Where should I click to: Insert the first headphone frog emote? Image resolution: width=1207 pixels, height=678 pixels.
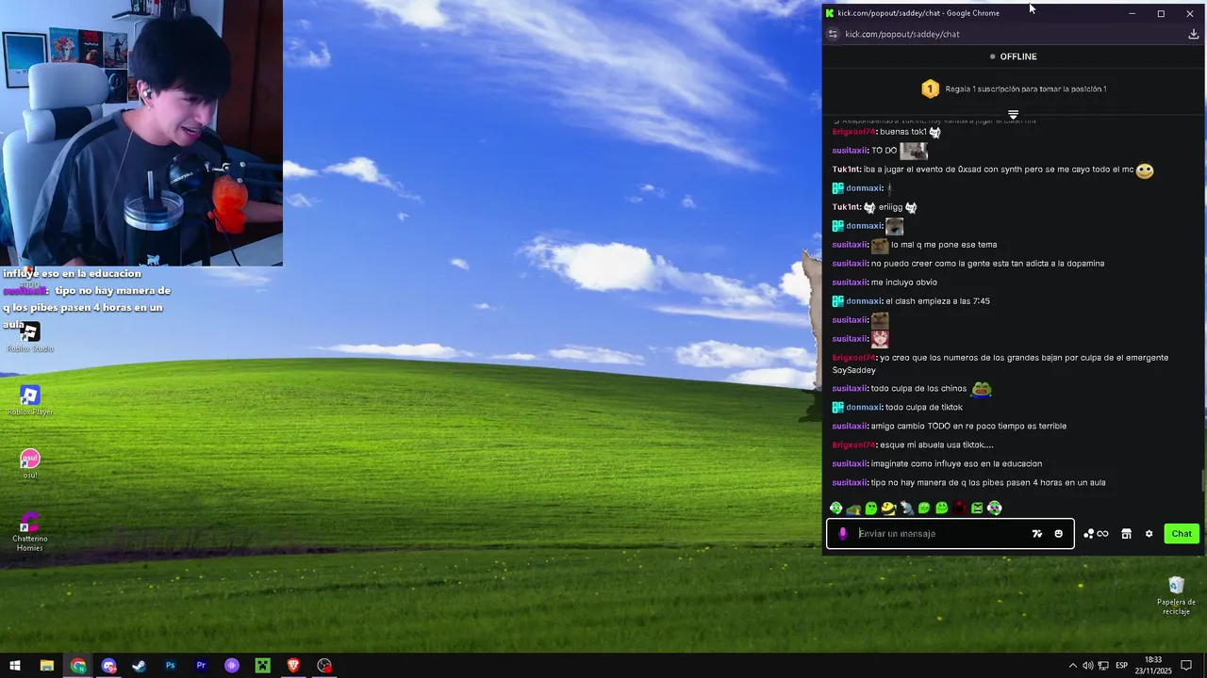coord(835,508)
